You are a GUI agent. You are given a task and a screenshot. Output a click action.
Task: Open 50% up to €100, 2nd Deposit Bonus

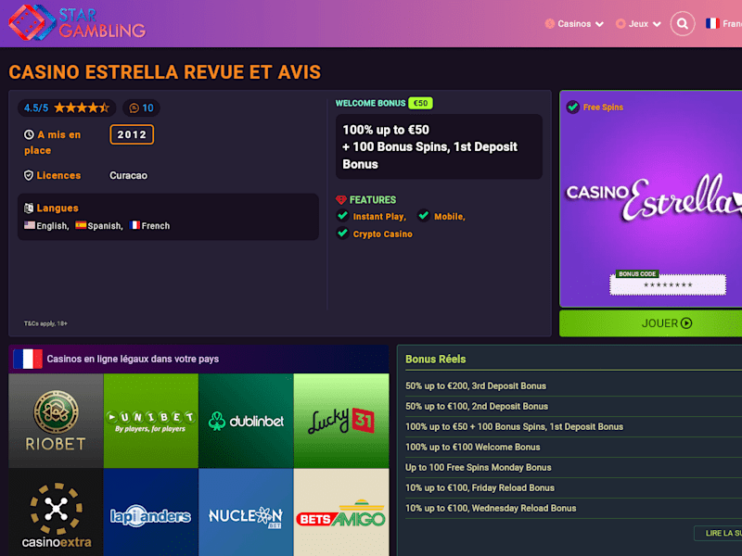pyautogui.click(x=477, y=406)
